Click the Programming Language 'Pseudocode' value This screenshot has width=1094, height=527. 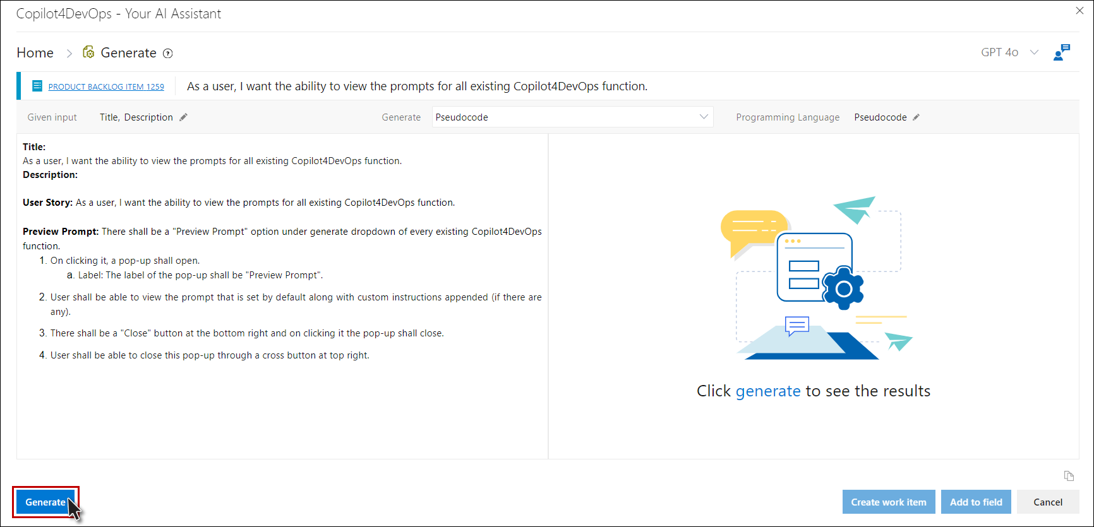(x=881, y=117)
